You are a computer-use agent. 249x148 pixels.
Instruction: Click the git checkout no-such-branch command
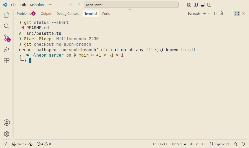(x=58, y=44)
